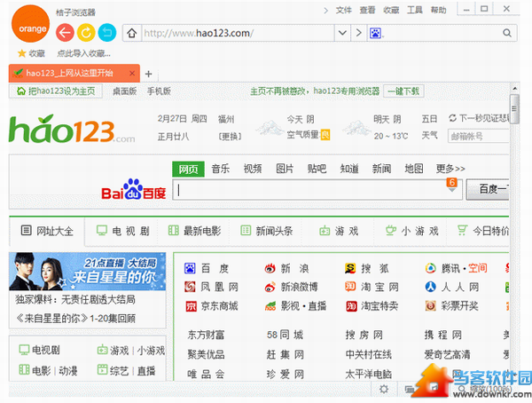Click the 百度 site icon link
Image resolution: width=532 pixels, height=403 pixels.
click(x=190, y=268)
